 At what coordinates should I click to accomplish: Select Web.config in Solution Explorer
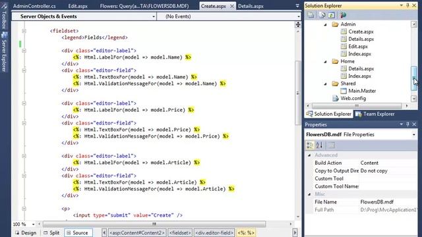tap(353, 98)
